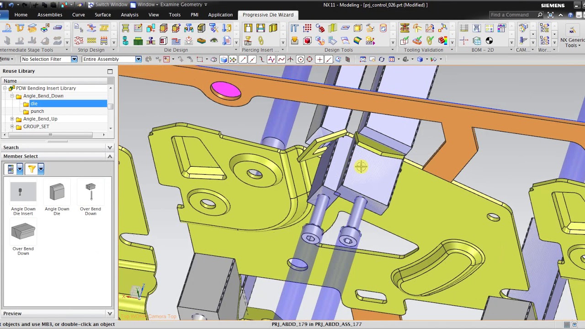The height and width of the screenshot is (329, 585).
Task: Click the green block icon in Die Design
Action: click(x=138, y=41)
